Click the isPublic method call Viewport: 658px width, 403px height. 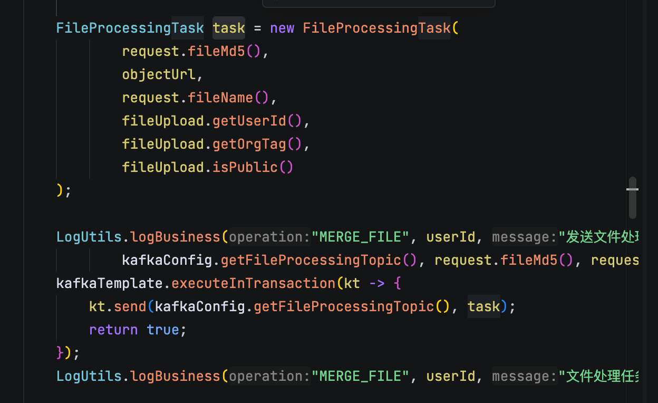point(245,167)
